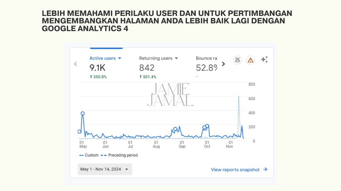
Task: Show next metrics with right chevron
Action: (223, 64)
